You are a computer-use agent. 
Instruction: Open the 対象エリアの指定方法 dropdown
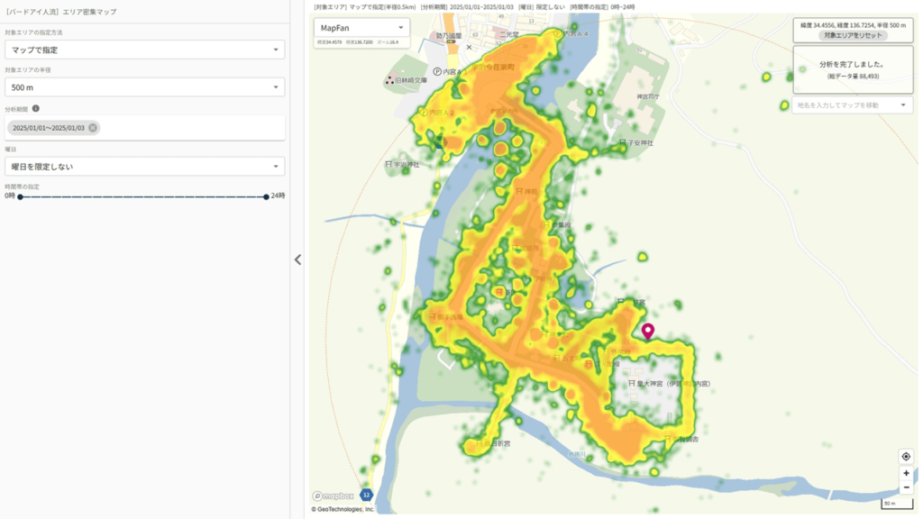point(144,50)
